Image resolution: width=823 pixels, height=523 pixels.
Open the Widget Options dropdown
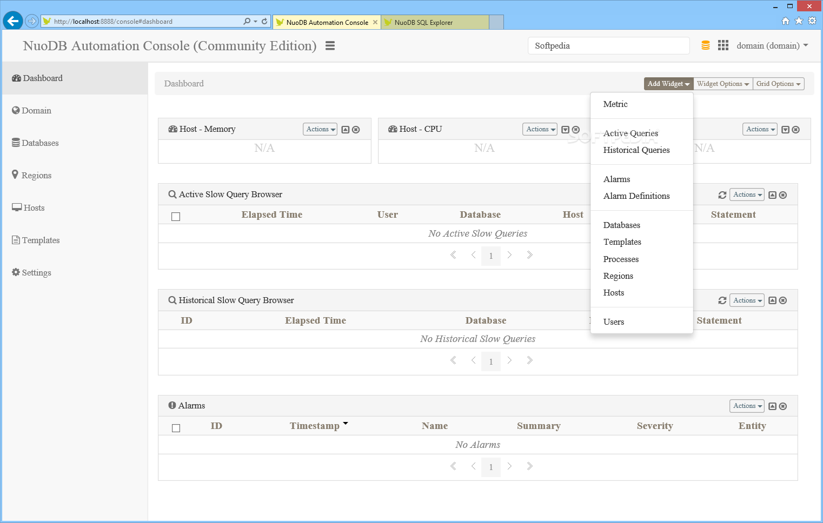pyautogui.click(x=723, y=84)
